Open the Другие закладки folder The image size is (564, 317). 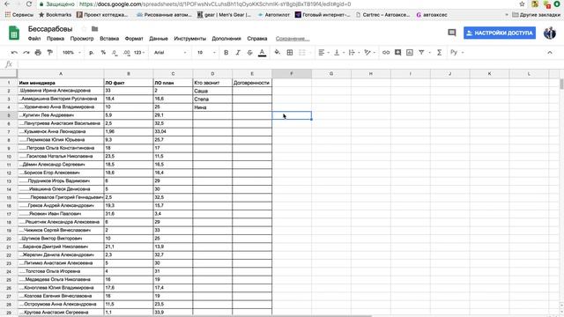(x=536, y=15)
